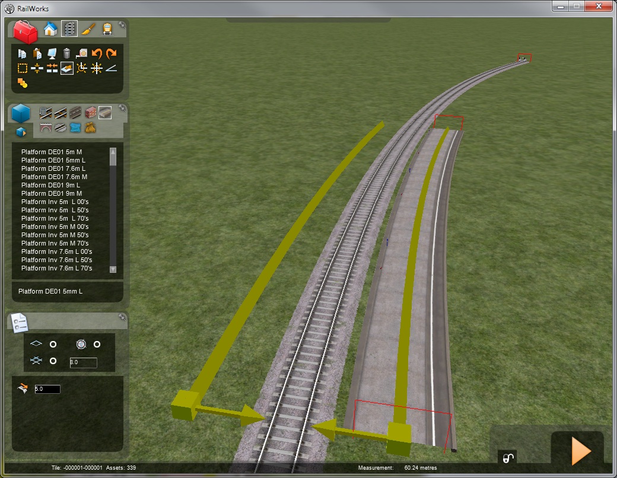This screenshot has height=478, width=617.
Task: Select the track with document category icon
Action: [x=46, y=113]
